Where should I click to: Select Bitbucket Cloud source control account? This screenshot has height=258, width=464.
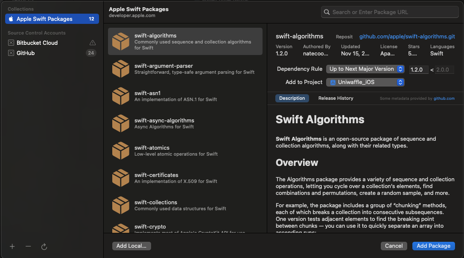click(x=52, y=43)
